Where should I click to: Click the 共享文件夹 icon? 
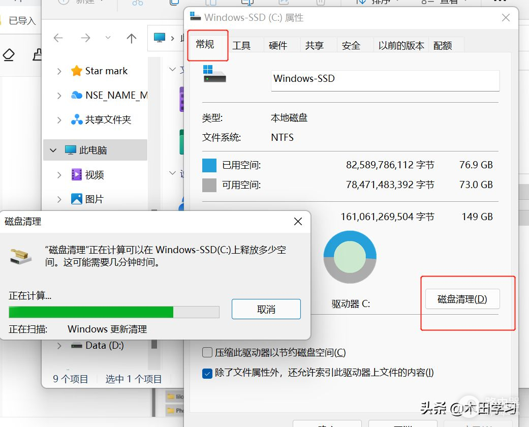point(77,119)
